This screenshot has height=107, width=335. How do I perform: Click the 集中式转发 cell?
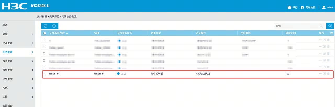click(157, 74)
